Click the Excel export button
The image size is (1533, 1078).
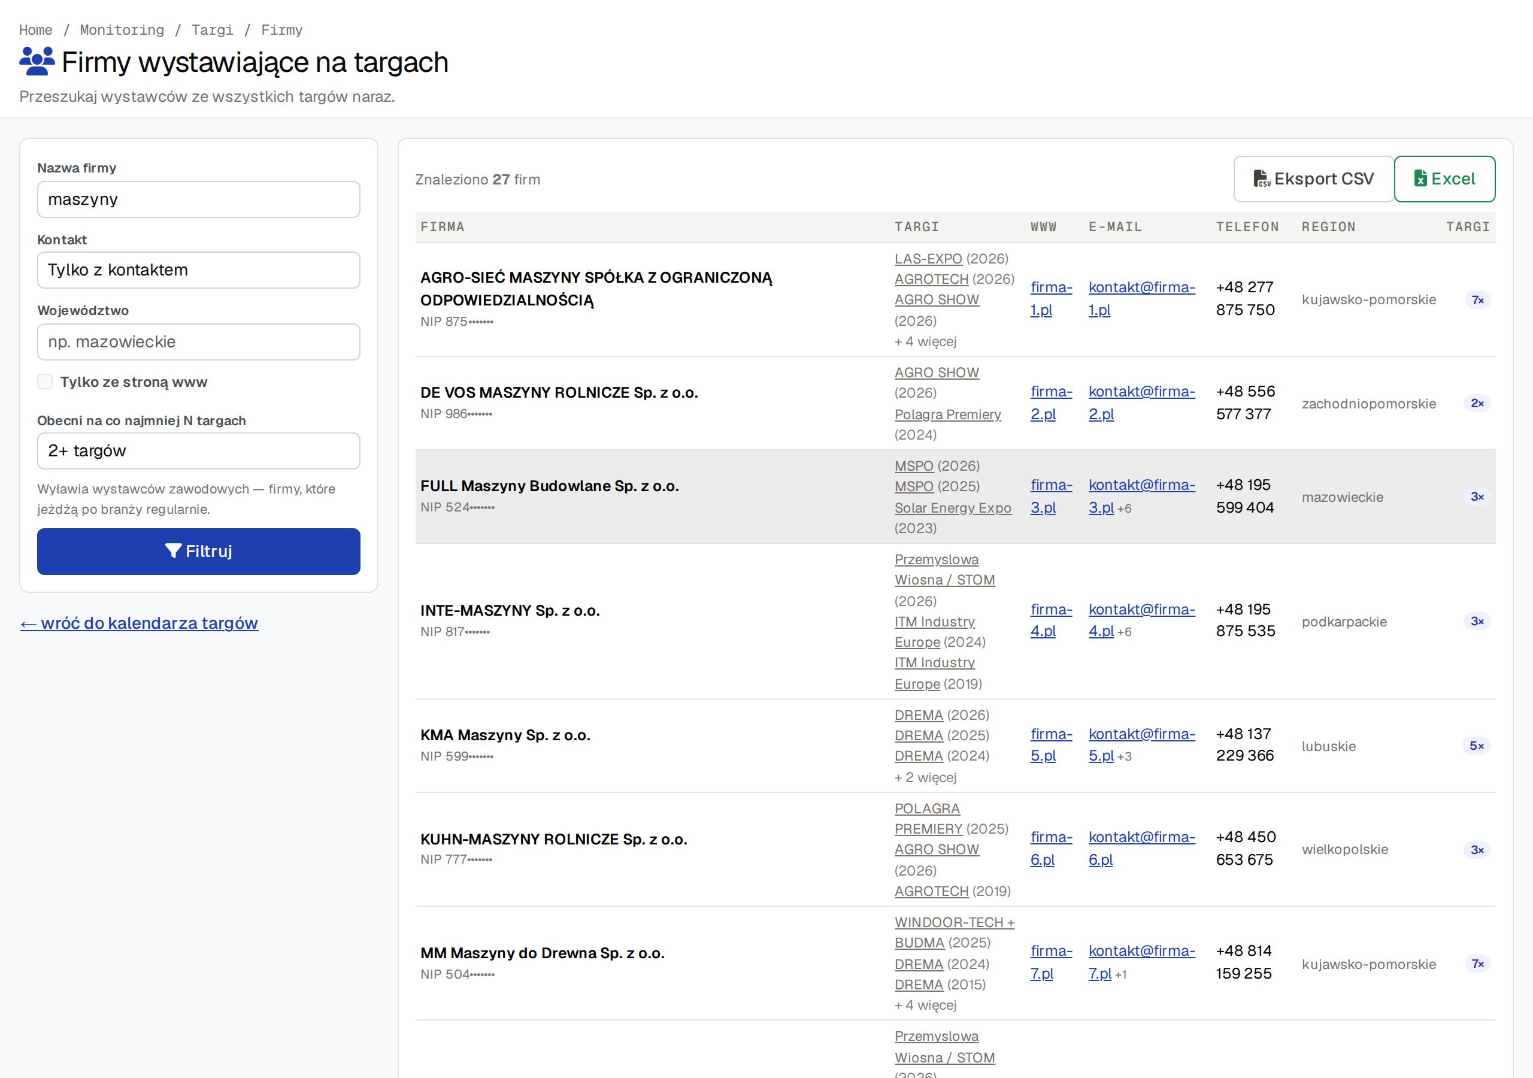[x=1444, y=179]
